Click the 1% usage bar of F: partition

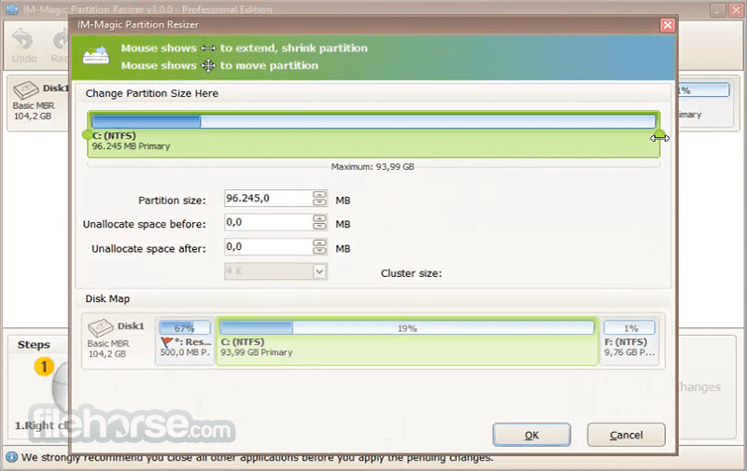coord(629,327)
